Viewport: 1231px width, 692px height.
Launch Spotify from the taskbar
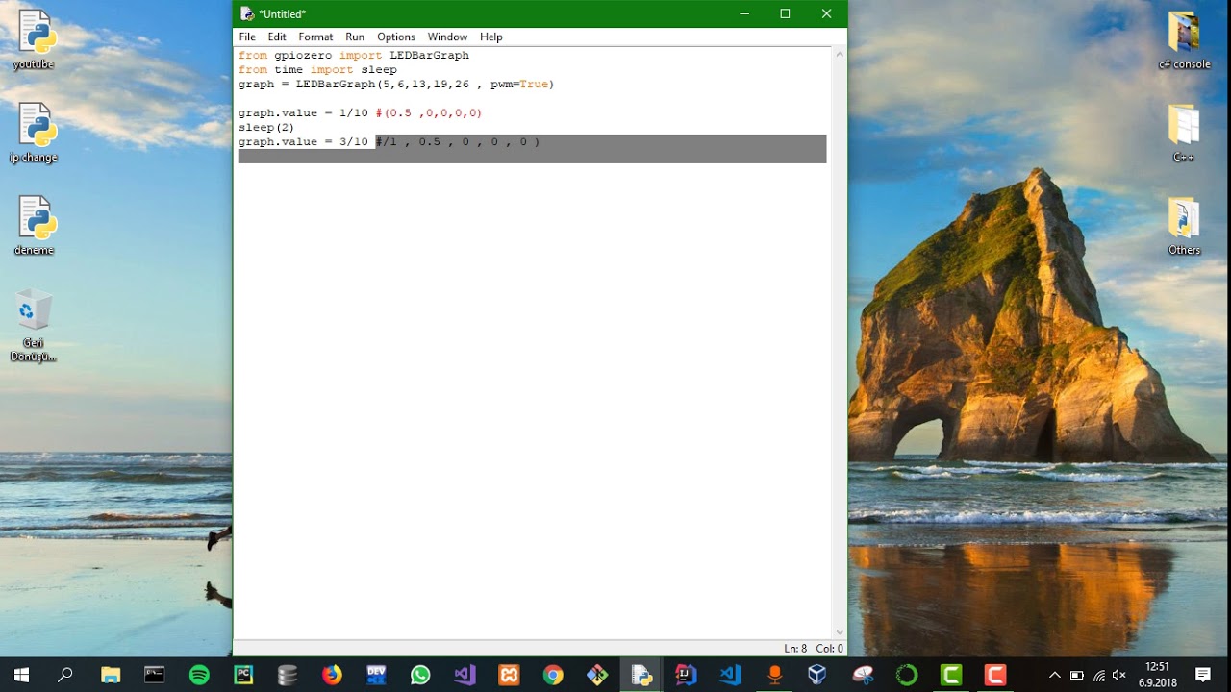[199, 675]
